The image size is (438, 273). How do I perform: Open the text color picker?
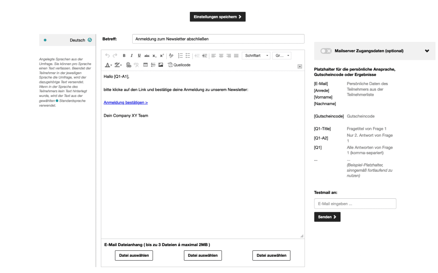(107, 65)
